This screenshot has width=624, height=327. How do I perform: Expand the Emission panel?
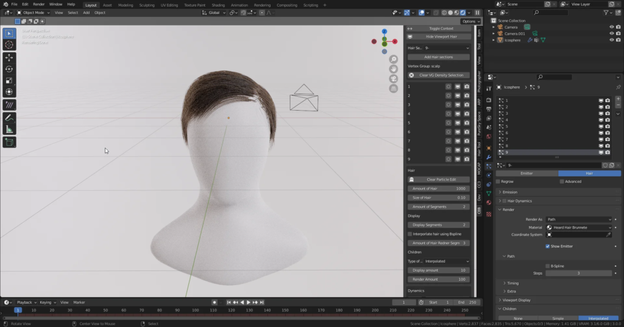[509, 192]
